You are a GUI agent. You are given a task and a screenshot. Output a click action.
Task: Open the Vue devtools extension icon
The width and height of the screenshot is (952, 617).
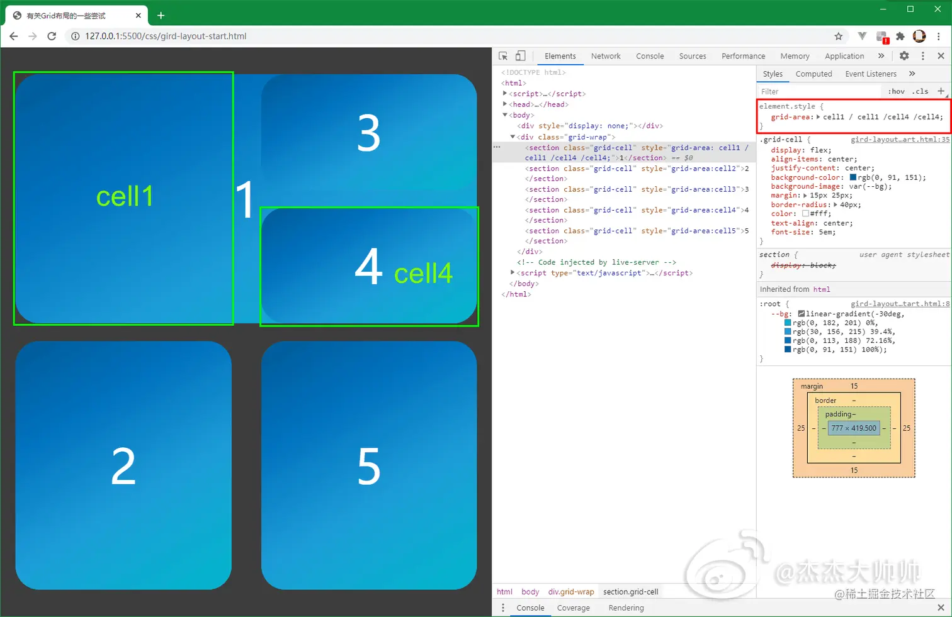tap(862, 36)
